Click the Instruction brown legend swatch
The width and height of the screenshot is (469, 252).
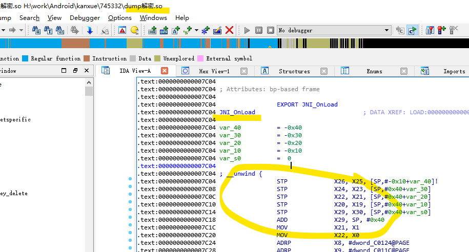click(87, 58)
